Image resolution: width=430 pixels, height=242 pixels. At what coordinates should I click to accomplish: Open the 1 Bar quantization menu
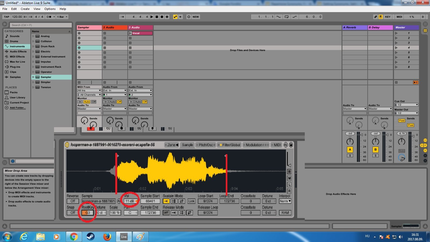point(62,17)
